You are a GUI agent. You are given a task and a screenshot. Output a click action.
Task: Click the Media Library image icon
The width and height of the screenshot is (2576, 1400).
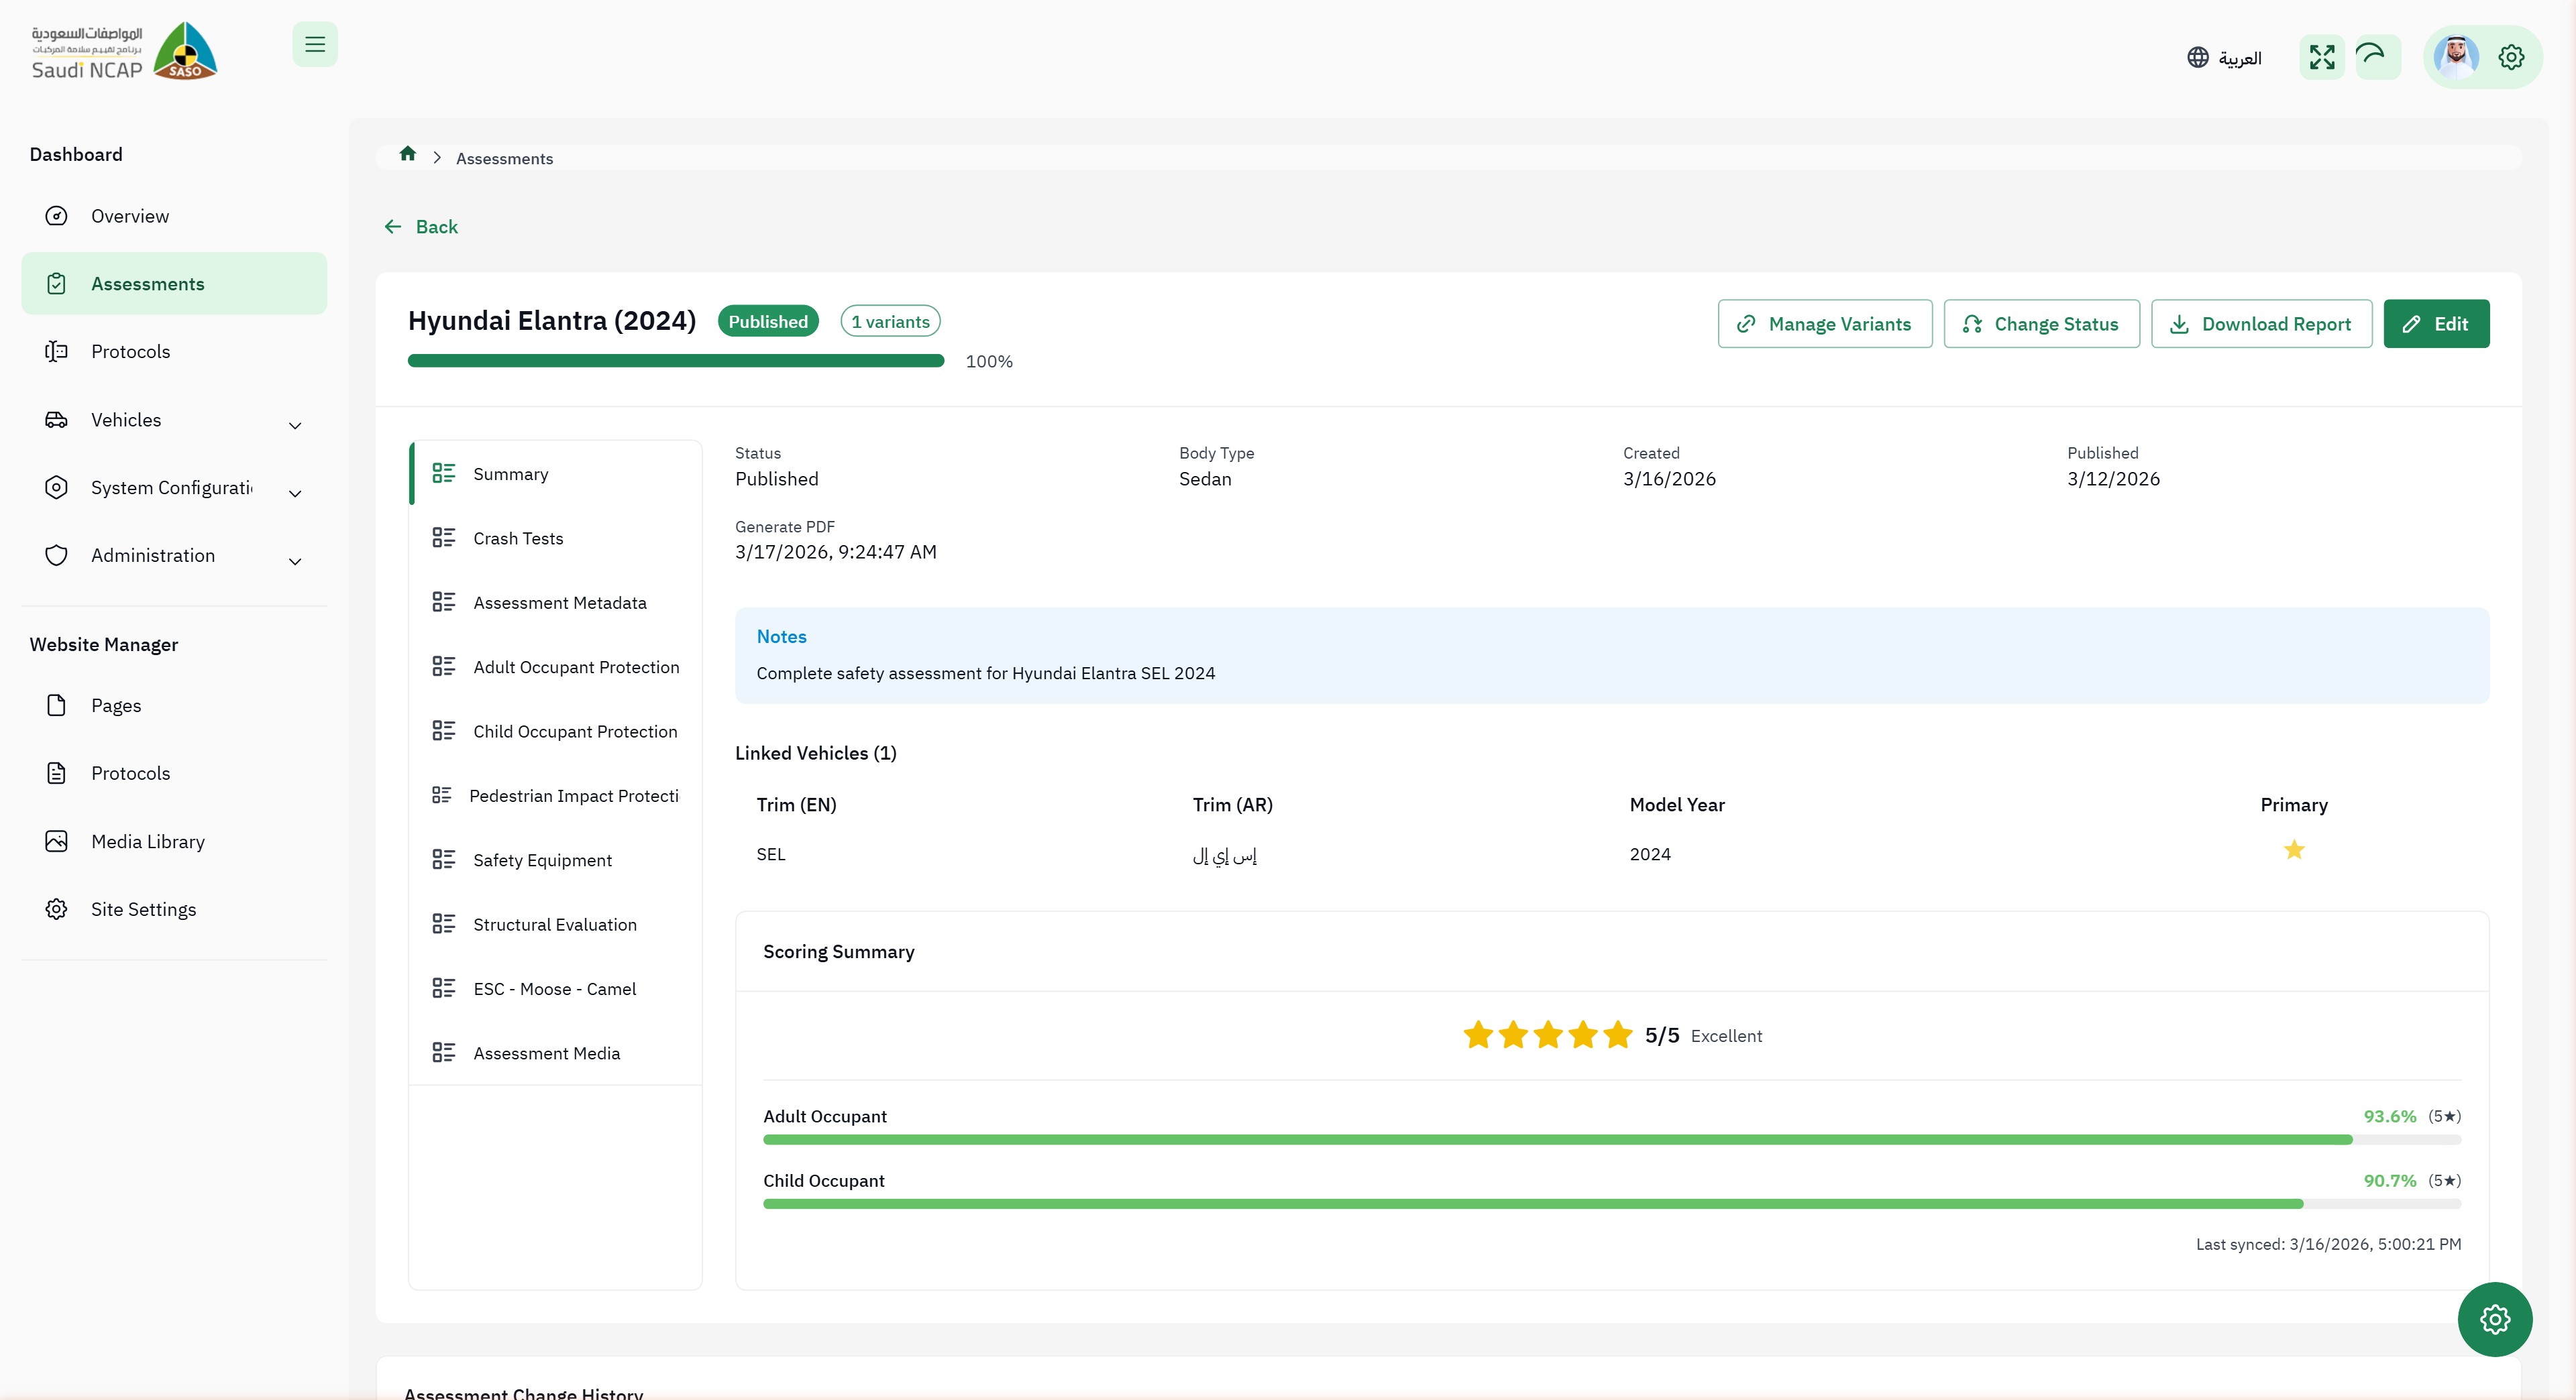56,841
